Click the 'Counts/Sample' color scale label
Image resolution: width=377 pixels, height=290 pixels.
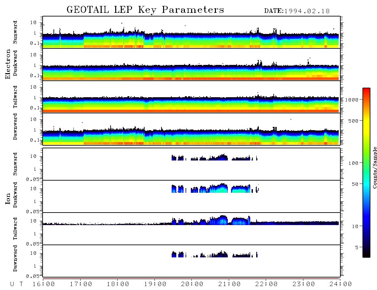click(x=375, y=167)
